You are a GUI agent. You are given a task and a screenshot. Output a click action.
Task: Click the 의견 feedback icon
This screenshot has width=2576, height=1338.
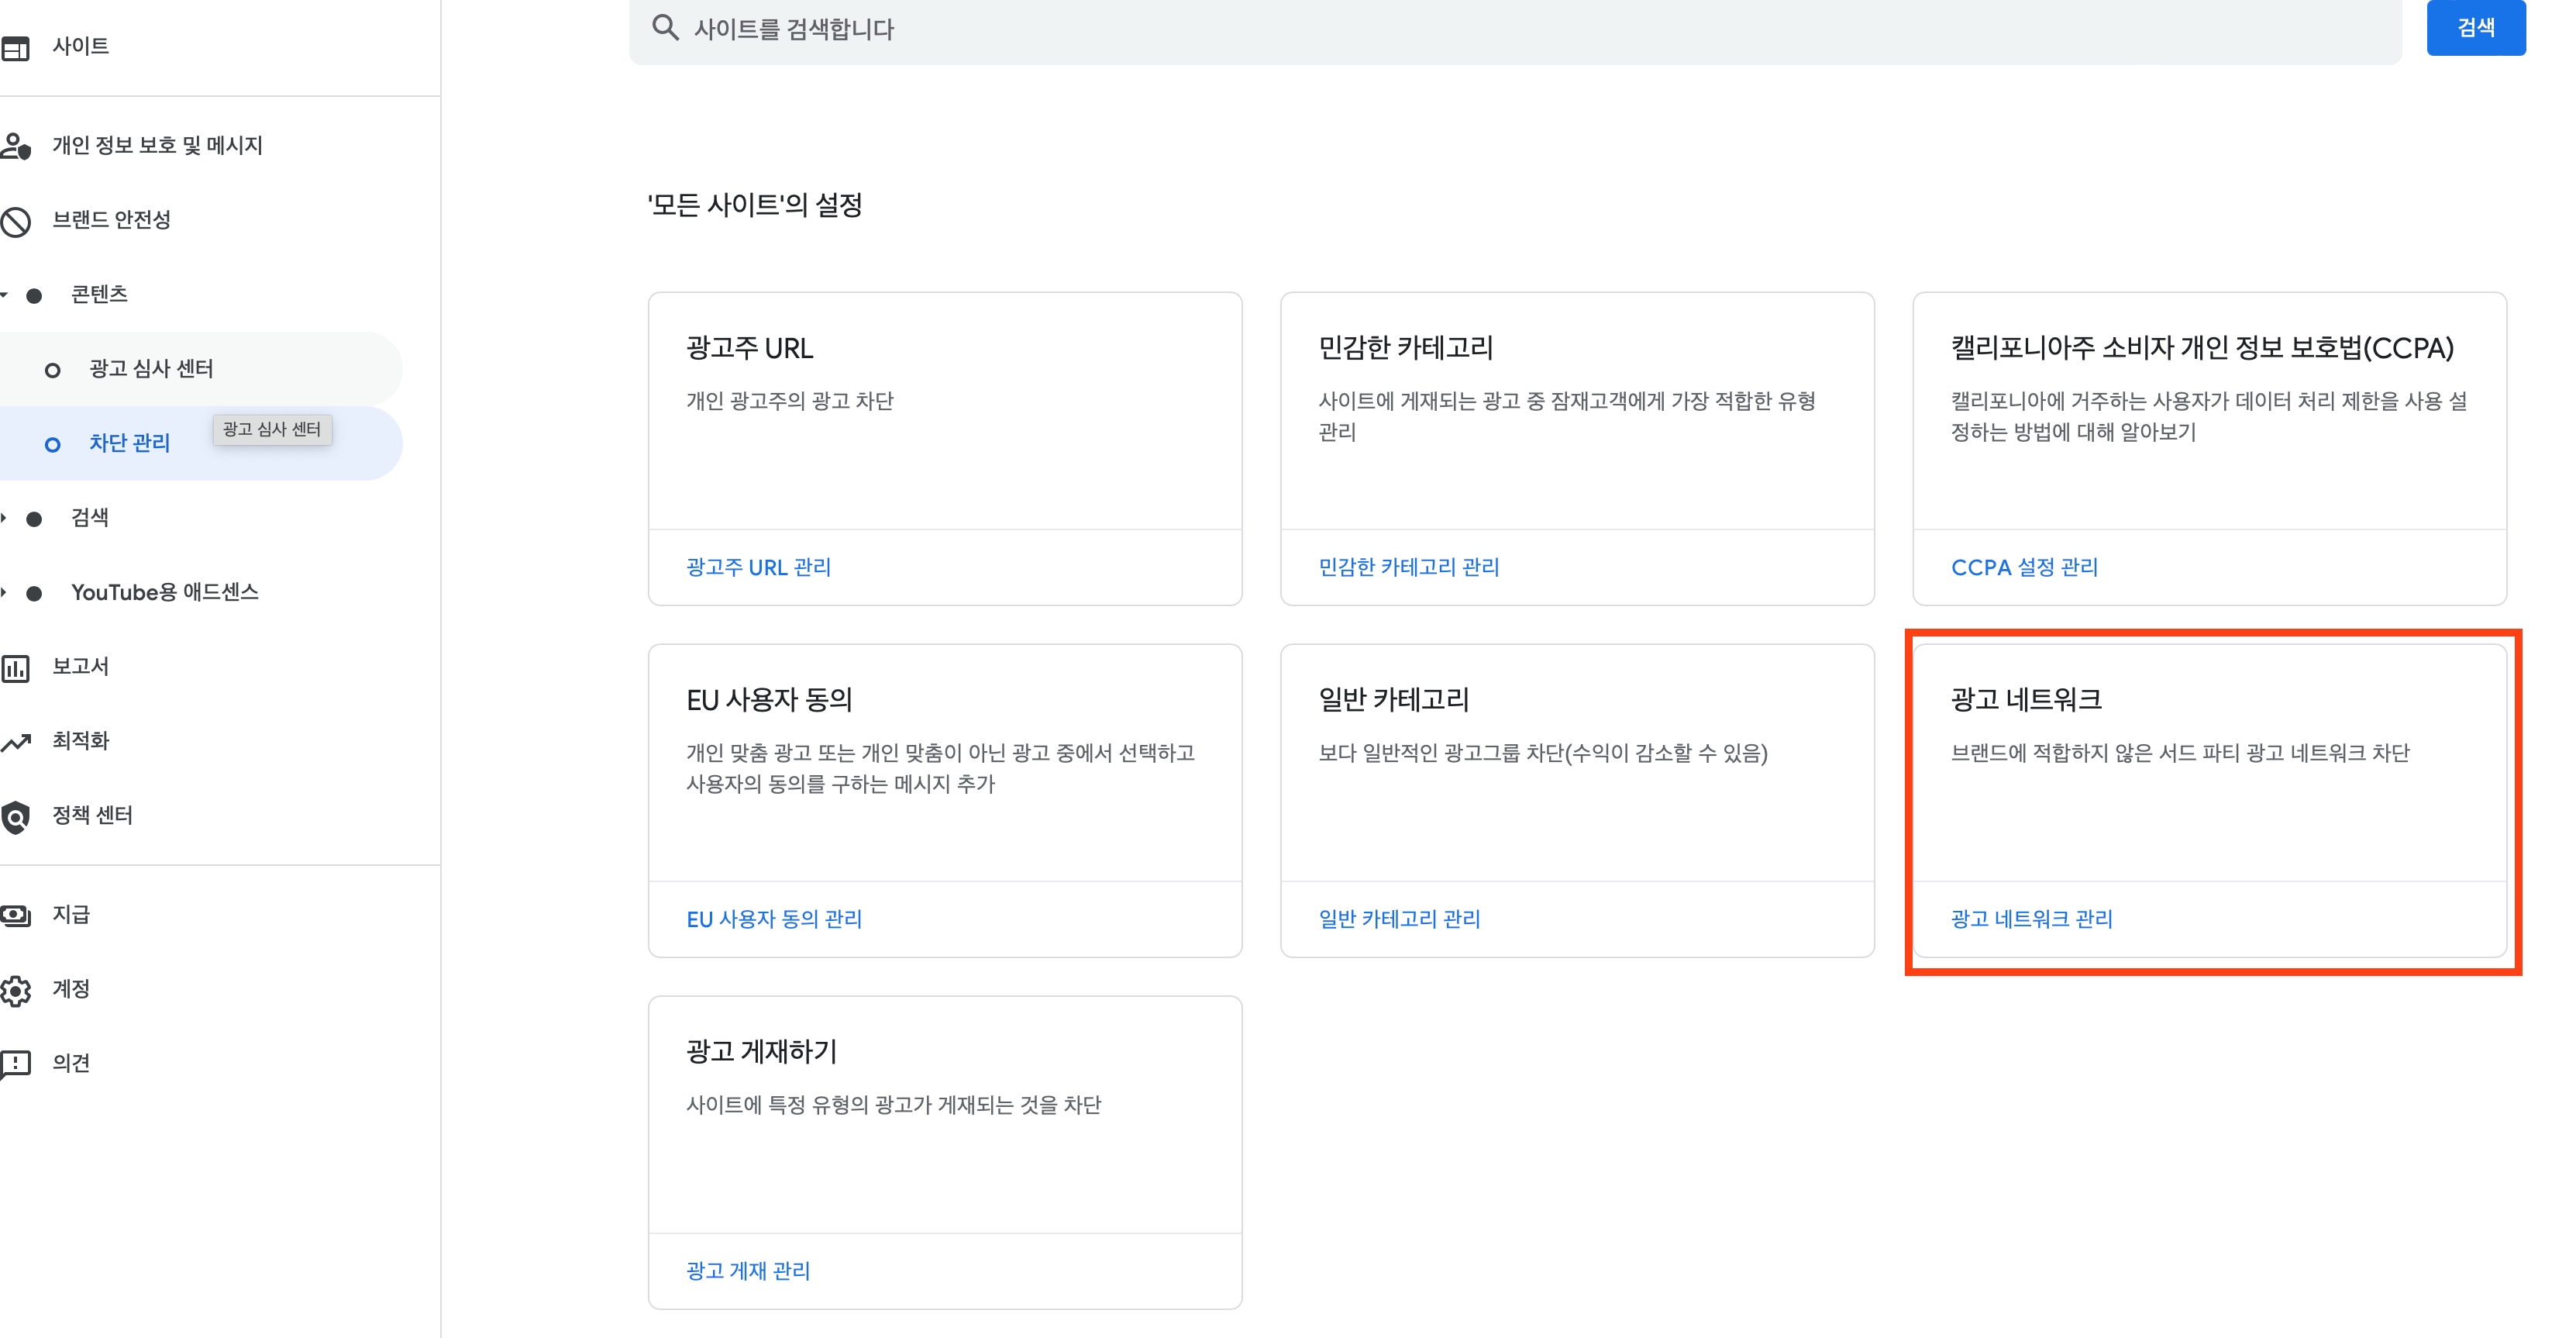(17, 1063)
